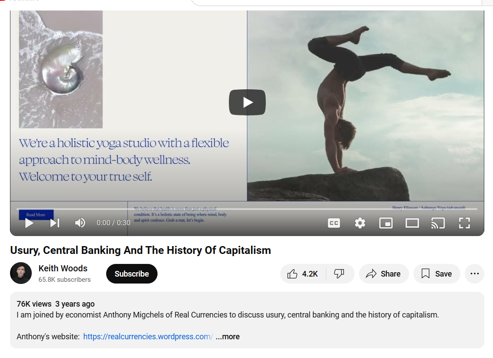Screen dimensions: 493x358
Task: Mute the video volume
Action: pyautogui.click(x=80, y=223)
